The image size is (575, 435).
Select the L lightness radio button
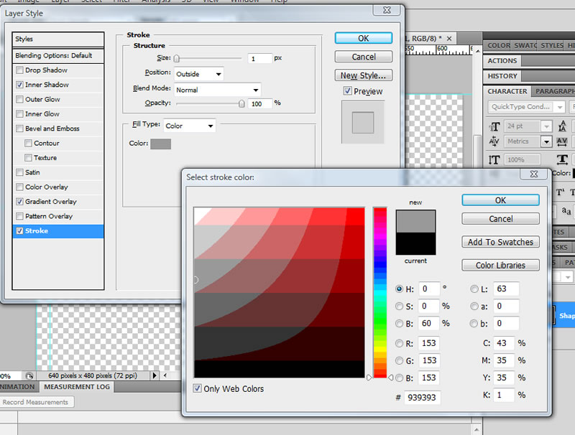[x=474, y=289]
